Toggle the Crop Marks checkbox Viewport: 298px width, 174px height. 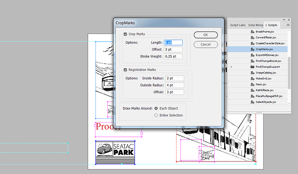point(125,34)
